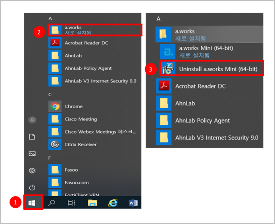Click letter A header in right panel
This screenshot has width=275, height=224.
pyautogui.click(x=158, y=19)
